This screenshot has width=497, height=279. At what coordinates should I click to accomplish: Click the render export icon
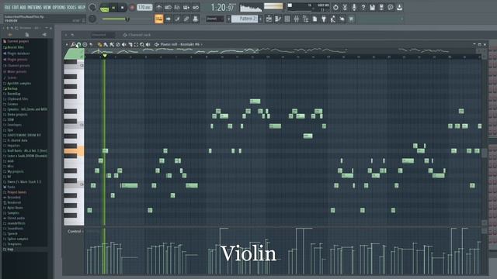[x=381, y=7]
